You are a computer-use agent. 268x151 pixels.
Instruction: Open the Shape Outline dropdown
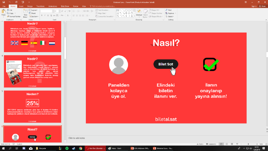(155, 13)
